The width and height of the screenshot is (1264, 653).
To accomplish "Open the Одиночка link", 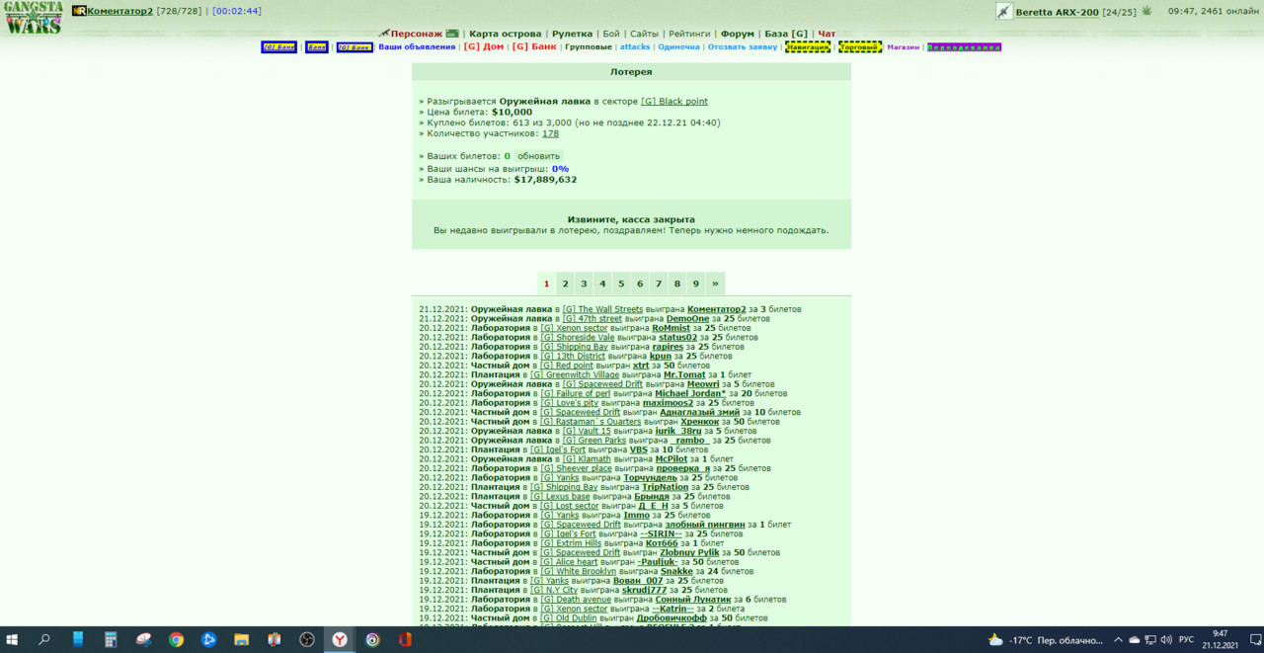I will [678, 47].
